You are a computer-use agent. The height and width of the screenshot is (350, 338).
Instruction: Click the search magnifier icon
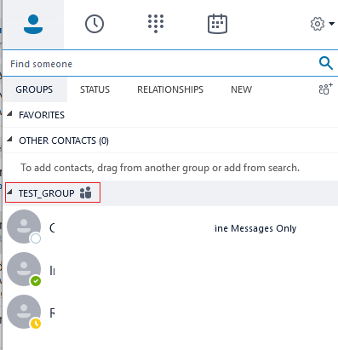[326, 63]
